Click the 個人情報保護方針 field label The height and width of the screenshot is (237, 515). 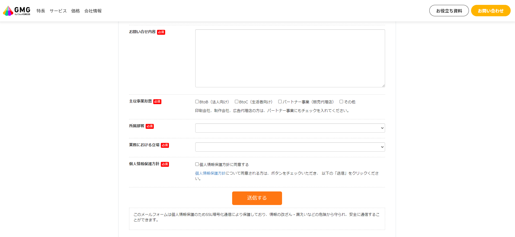(144, 164)
